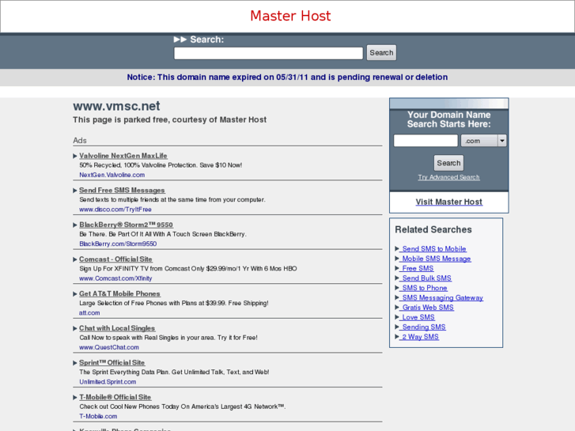Click the domain name search input box
575x431 pixels.
pyautogui.click(x=426, y=141)
